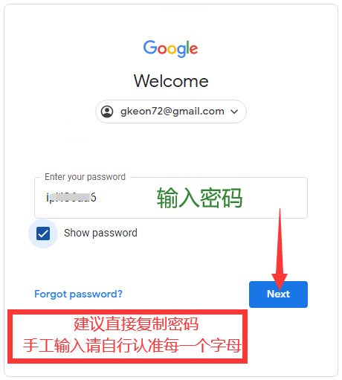Click the white checkmark inside blue box

[43, 234]
